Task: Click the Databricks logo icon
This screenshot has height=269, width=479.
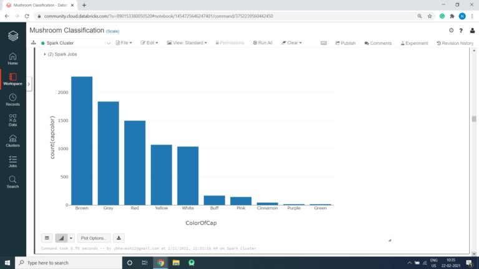Action: click(13, 35)
